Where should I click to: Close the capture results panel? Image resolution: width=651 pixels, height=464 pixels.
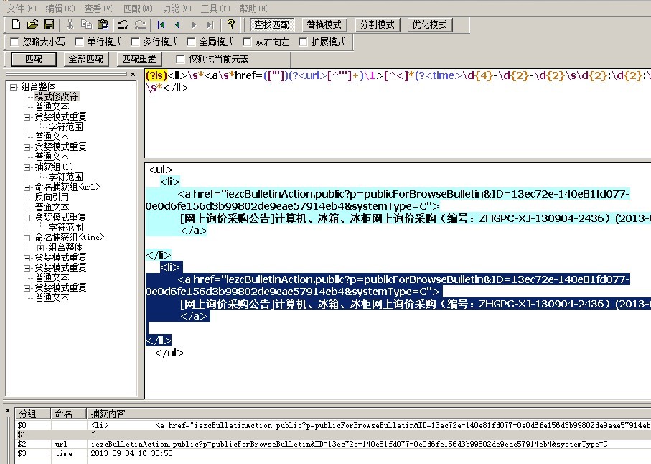7,410
